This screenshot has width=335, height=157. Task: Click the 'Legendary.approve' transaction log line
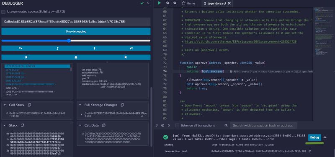[x=239, y=137]
